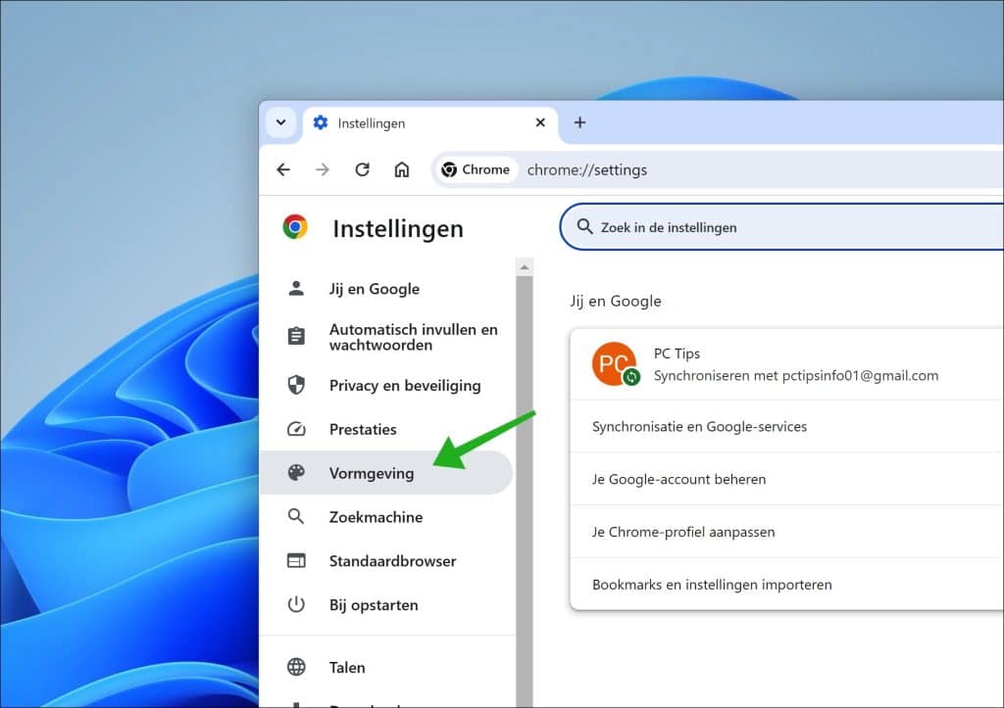Click the browser window icon for Standaardbrowser

tap(296, 560)
